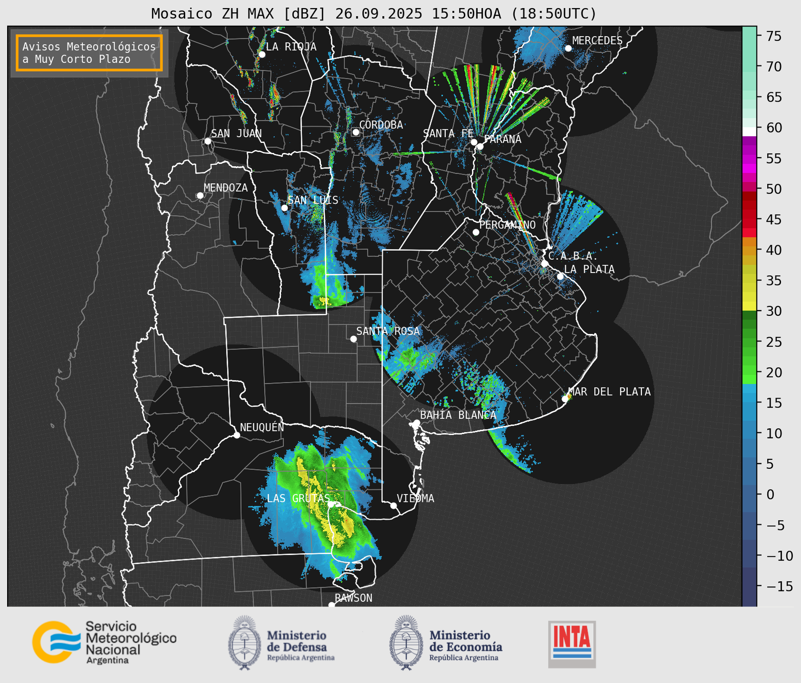Select the CÓRDOBA city marker
Viewport: 801px width, 683px height.
[x=356, y=132]
